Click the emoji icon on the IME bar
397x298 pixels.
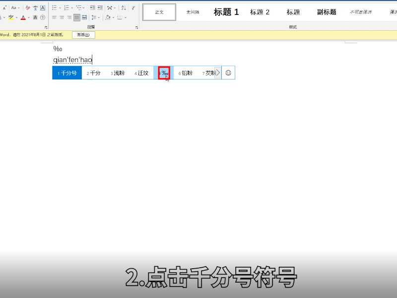pos(227,73)
